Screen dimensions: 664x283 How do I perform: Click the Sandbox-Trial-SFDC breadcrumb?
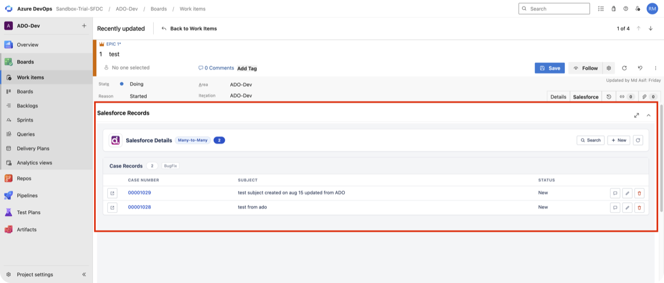pyautogui.click(x=80, y=9)
